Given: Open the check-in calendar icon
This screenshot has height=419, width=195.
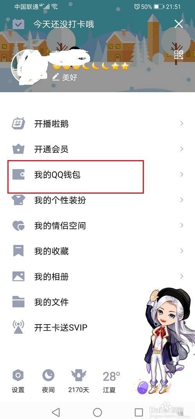Looking at the screenshot, I should 18,24.
